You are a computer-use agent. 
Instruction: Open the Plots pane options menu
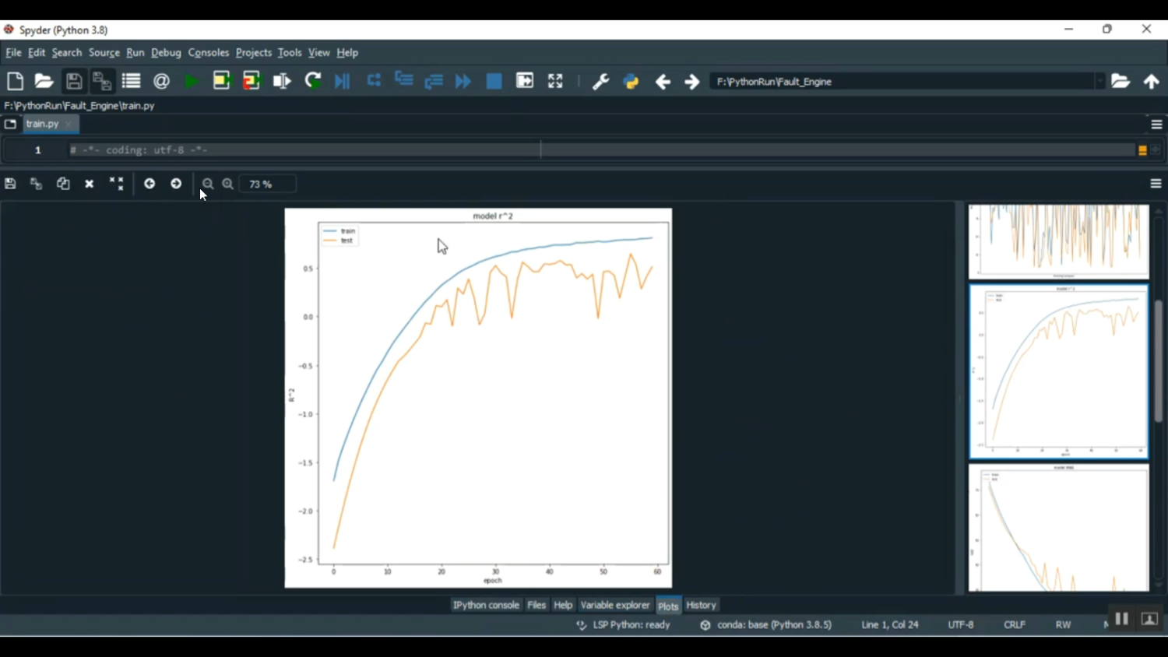1156,184
